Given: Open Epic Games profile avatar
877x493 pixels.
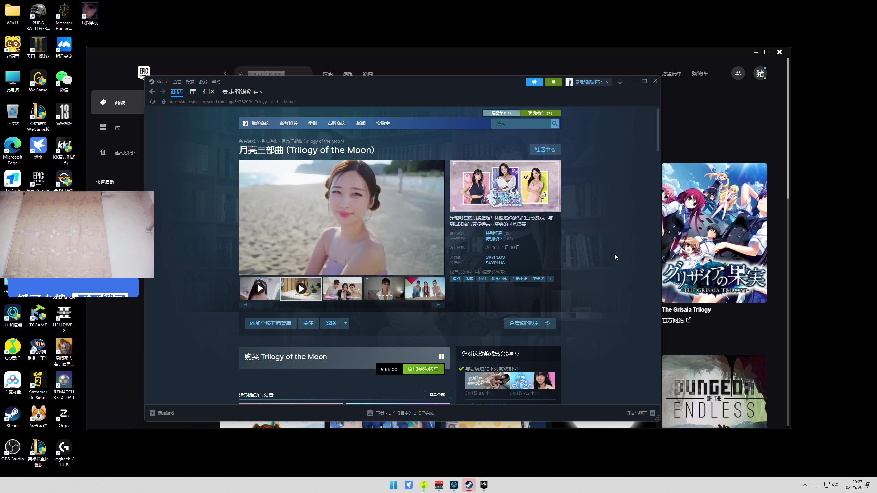Looking at the screenshot, I should click(760, 73).
